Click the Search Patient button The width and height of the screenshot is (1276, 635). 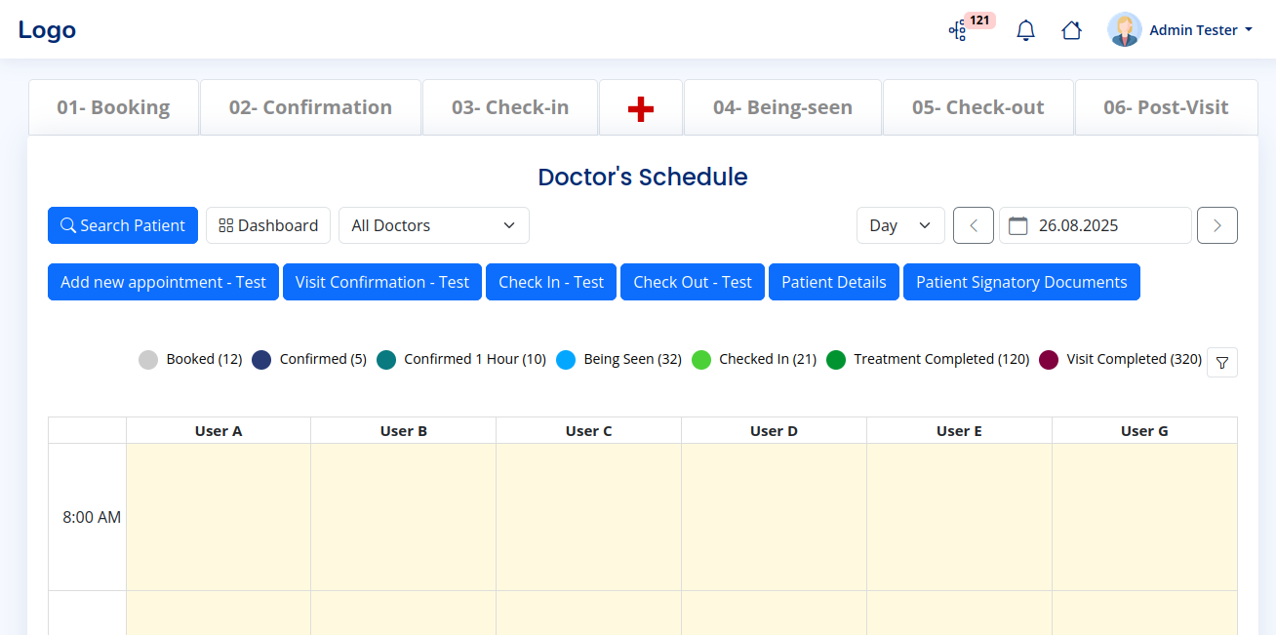click(123, 225)
